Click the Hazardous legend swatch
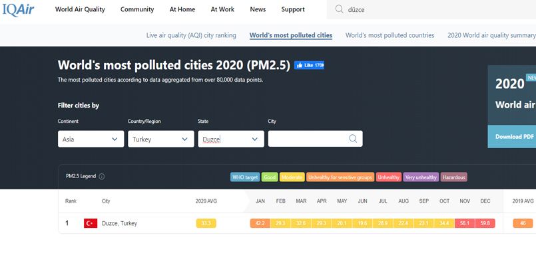 454,177
